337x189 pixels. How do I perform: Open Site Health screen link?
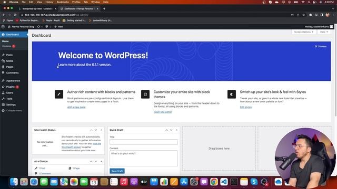tap(71, 147)
